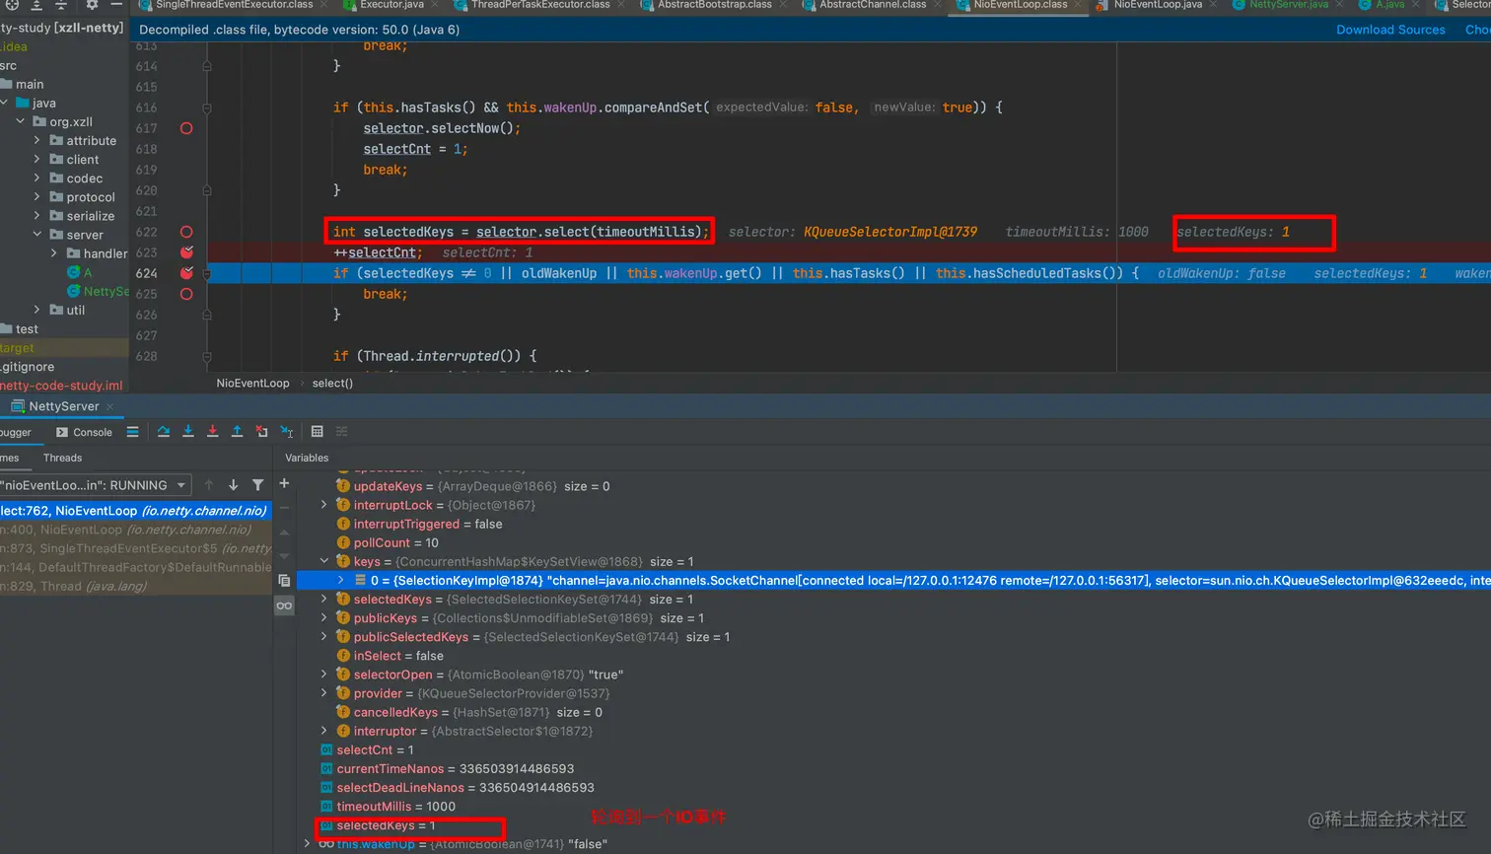Expand the protocol package folder

(37, 197)
